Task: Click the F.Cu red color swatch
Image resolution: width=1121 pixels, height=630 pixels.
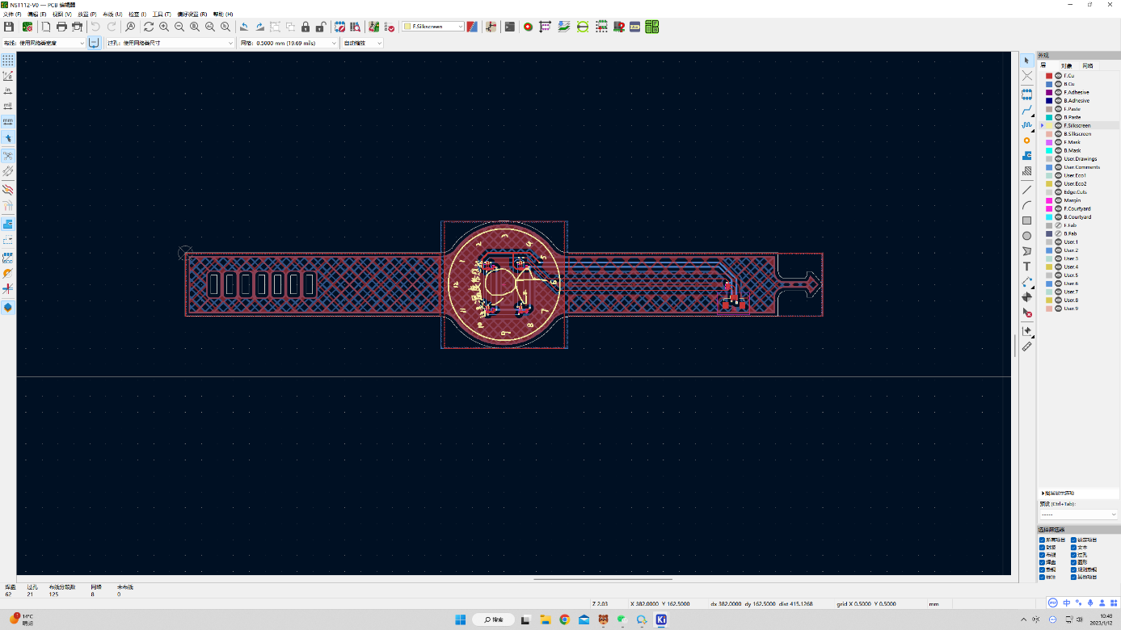Action: pos(1049,76)
